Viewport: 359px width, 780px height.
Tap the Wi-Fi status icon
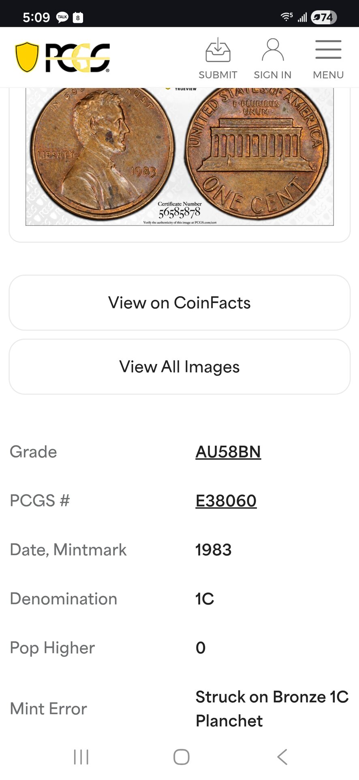[286, 17]
